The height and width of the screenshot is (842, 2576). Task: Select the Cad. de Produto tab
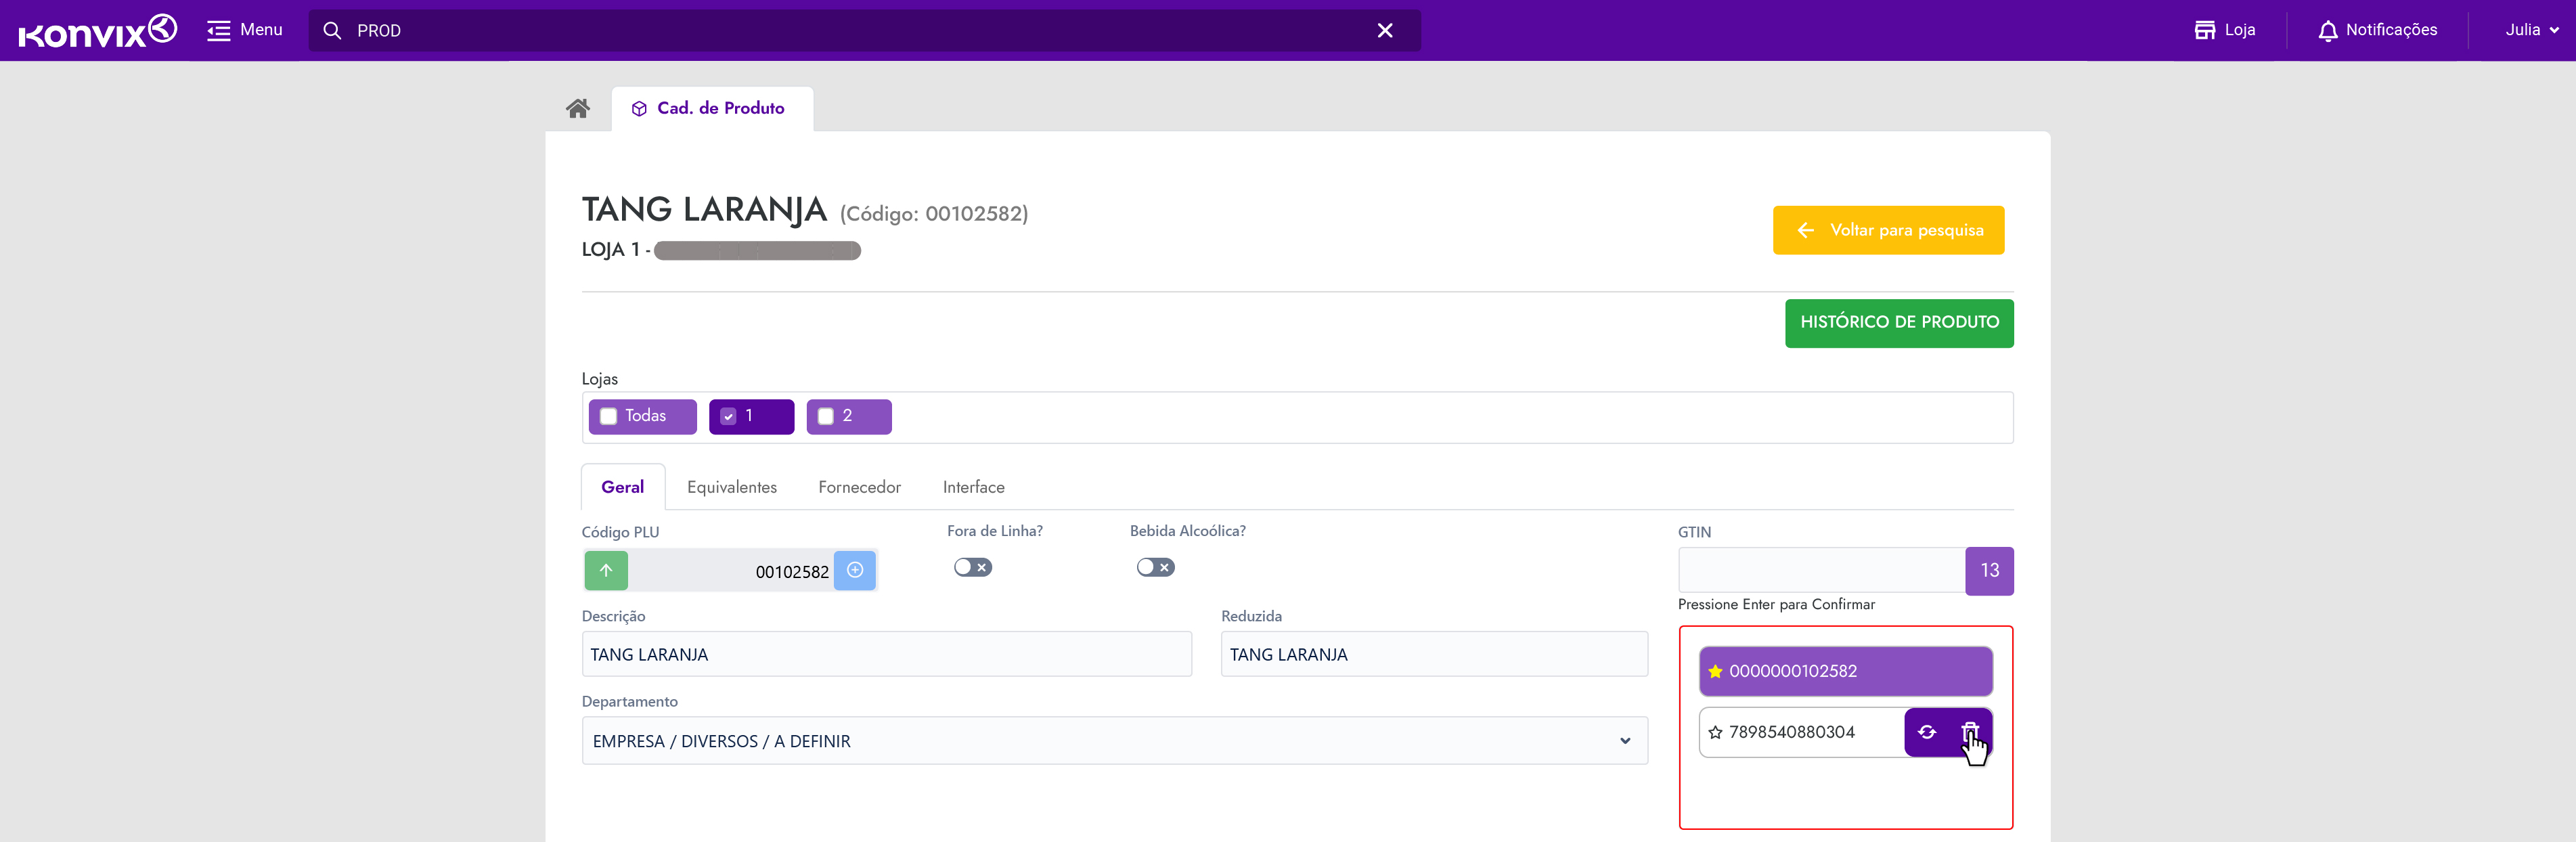point(712,108)
